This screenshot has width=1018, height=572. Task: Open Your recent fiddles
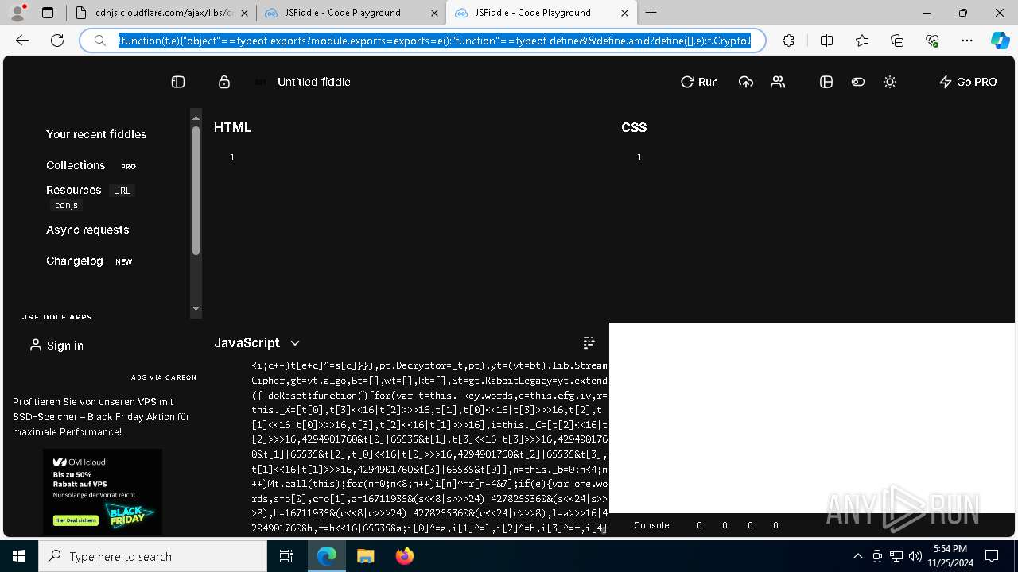point(96,134)
